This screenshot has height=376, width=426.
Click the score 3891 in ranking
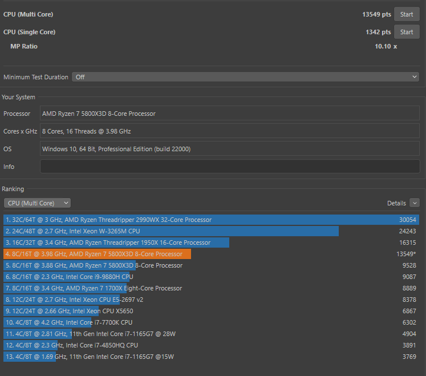click(x=409, y=345)
